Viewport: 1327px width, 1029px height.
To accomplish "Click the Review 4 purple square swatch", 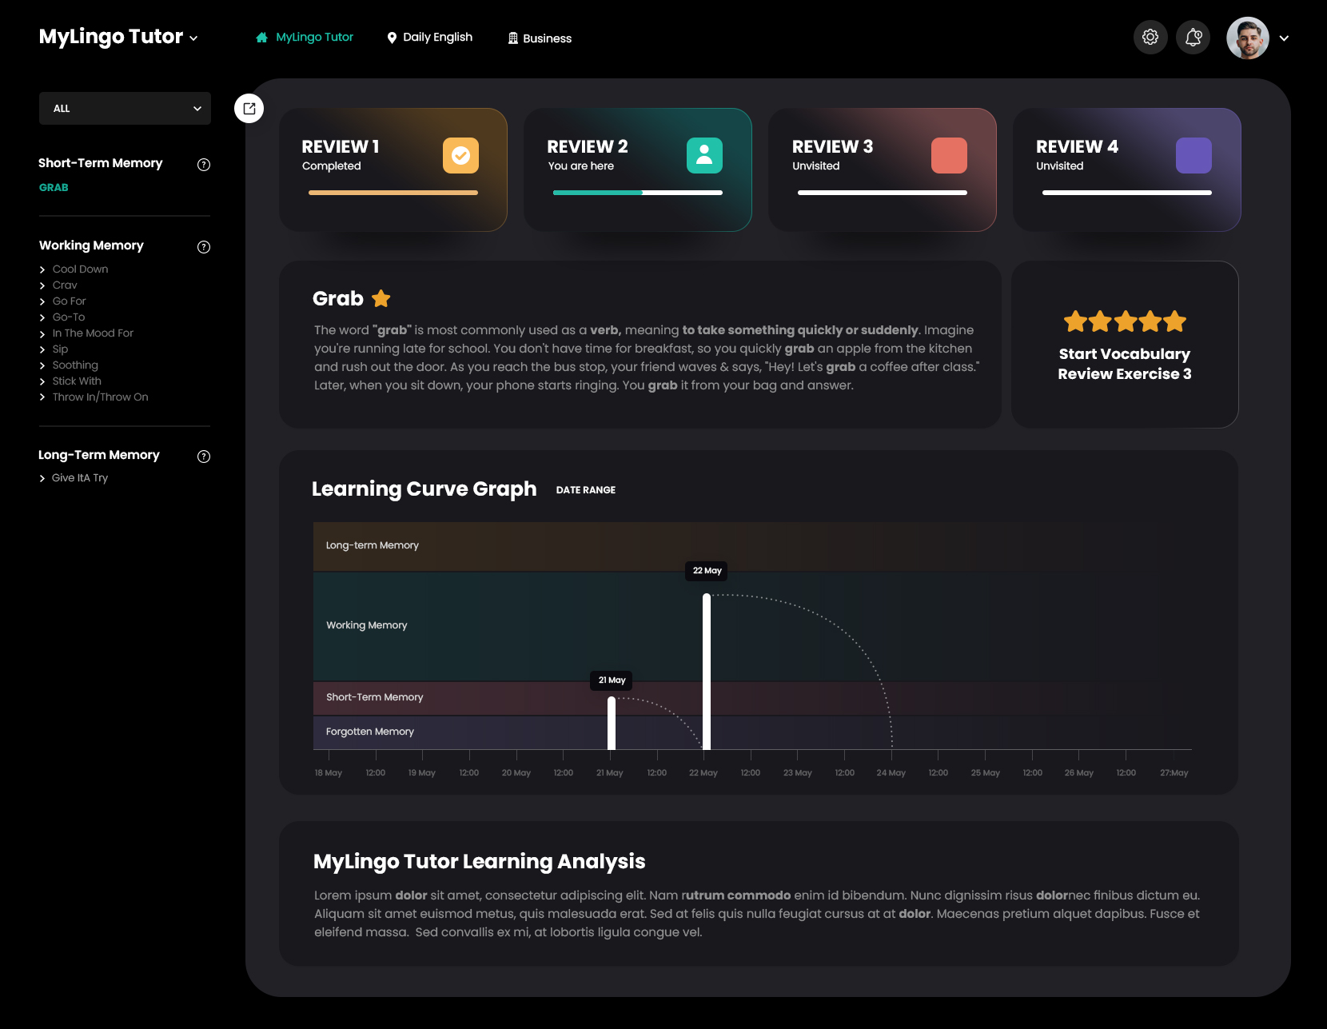I will (x=1194, y=156).
